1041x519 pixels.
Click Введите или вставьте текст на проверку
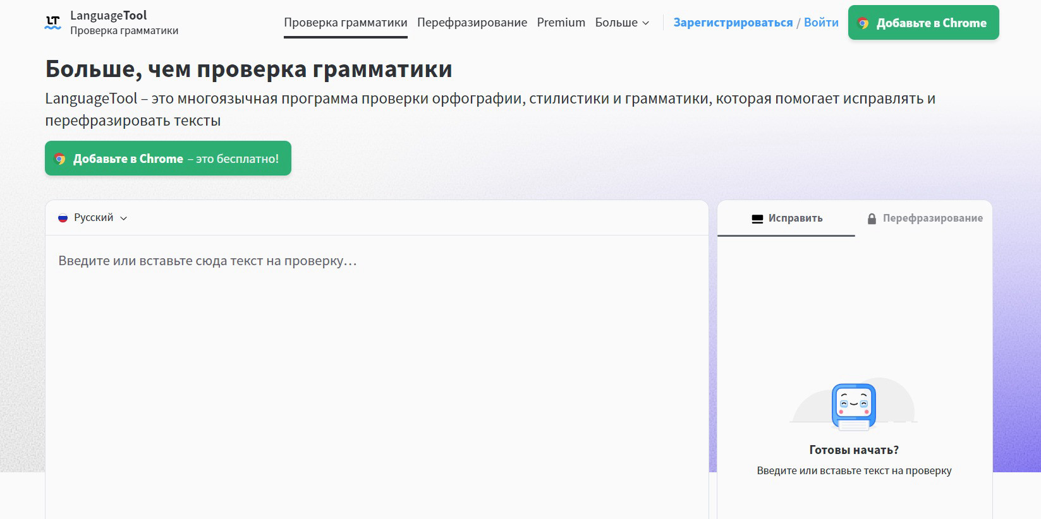[854, 471]
